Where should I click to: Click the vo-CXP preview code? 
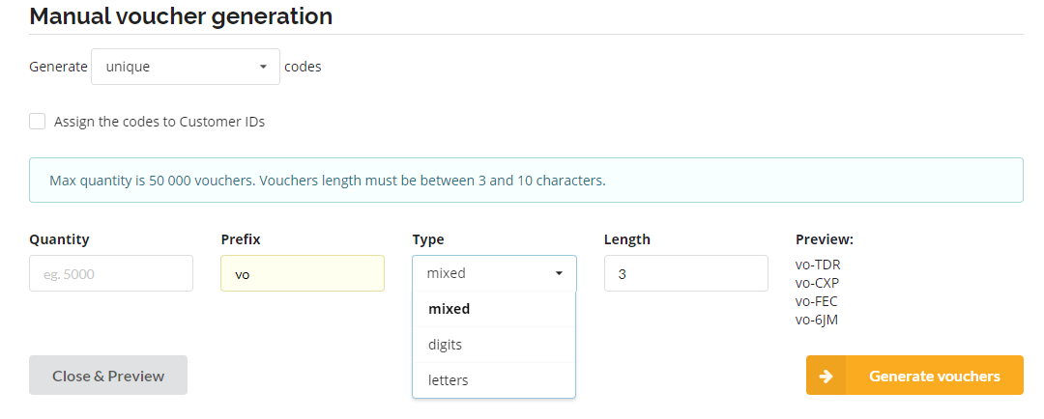817,283
